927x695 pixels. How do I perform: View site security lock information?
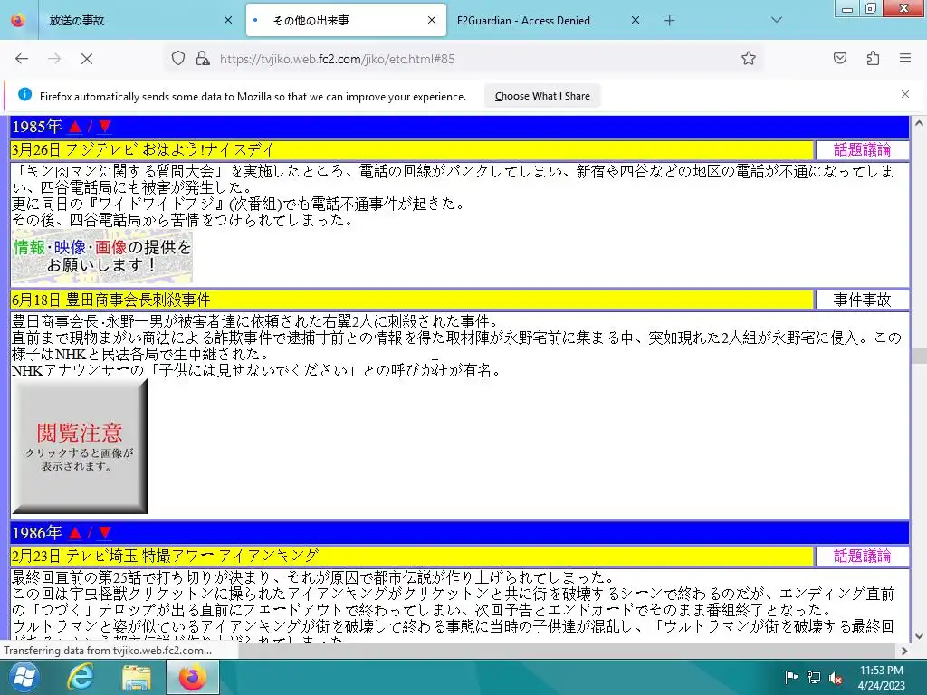203,59
